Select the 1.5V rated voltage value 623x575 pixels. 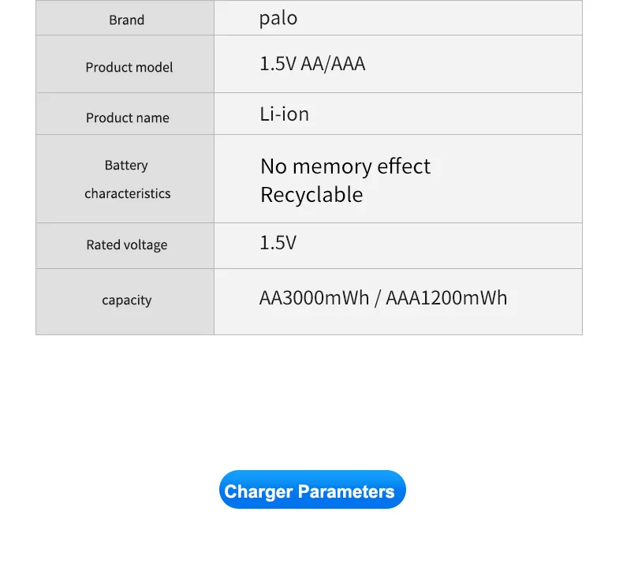click(x=278, y=242)
